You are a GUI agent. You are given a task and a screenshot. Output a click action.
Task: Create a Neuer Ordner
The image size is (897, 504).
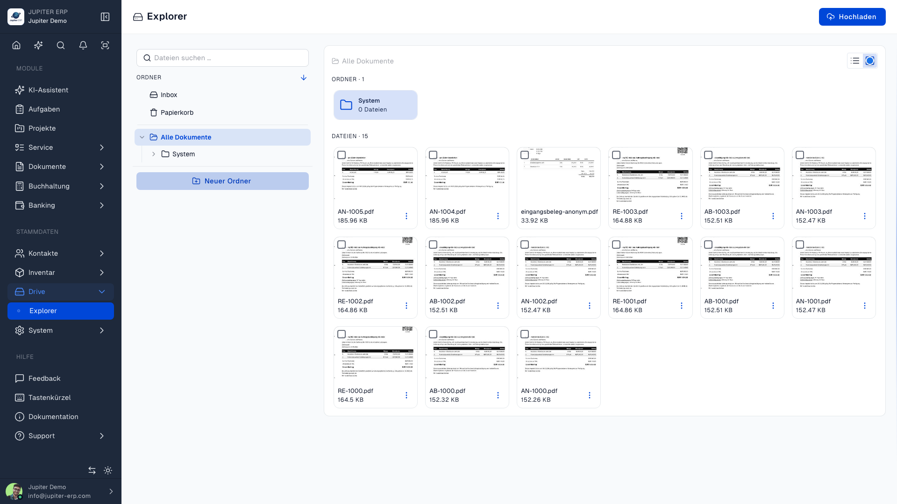pyautogui.click(x=222, y=181)
